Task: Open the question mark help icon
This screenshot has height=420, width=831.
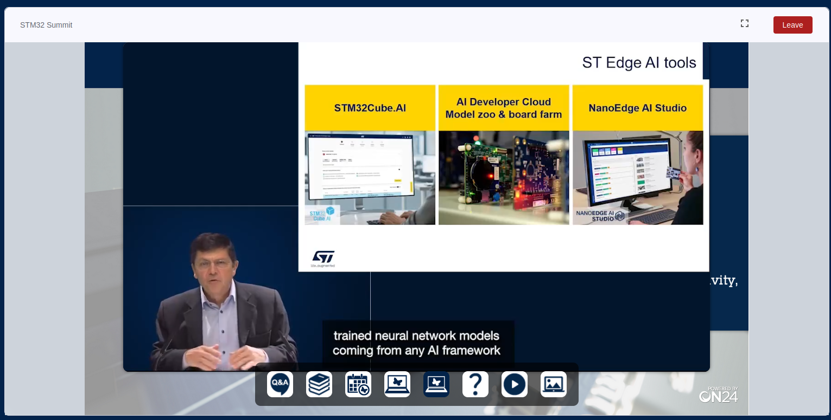Action: pyautogui.click(x=475, y=384)
